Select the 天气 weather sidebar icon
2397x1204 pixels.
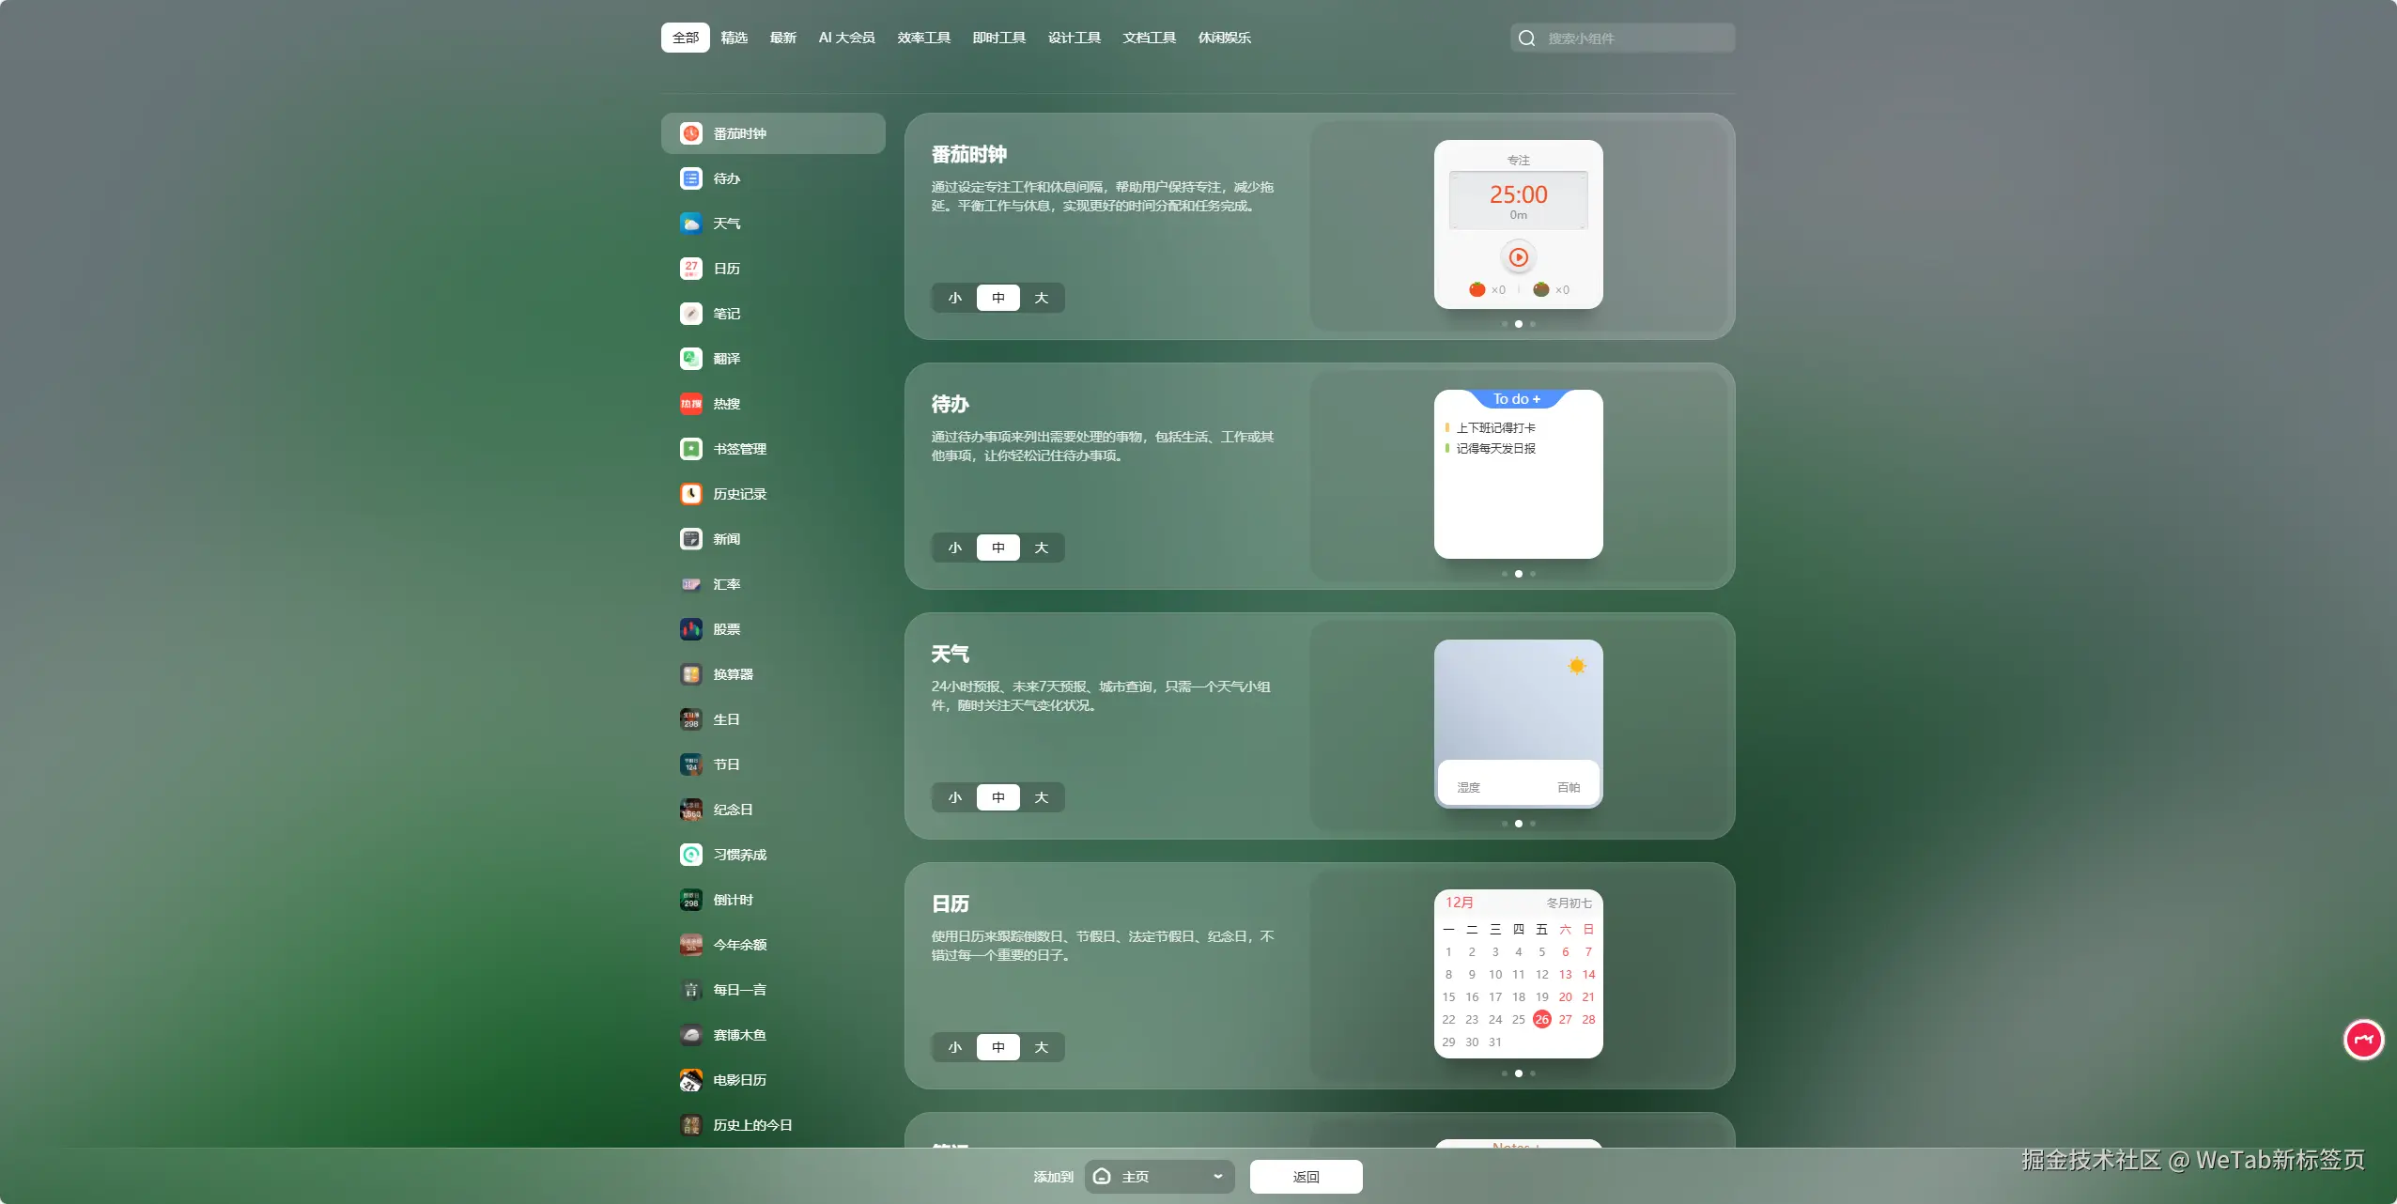pyautogui.click(x=691, y=224)
